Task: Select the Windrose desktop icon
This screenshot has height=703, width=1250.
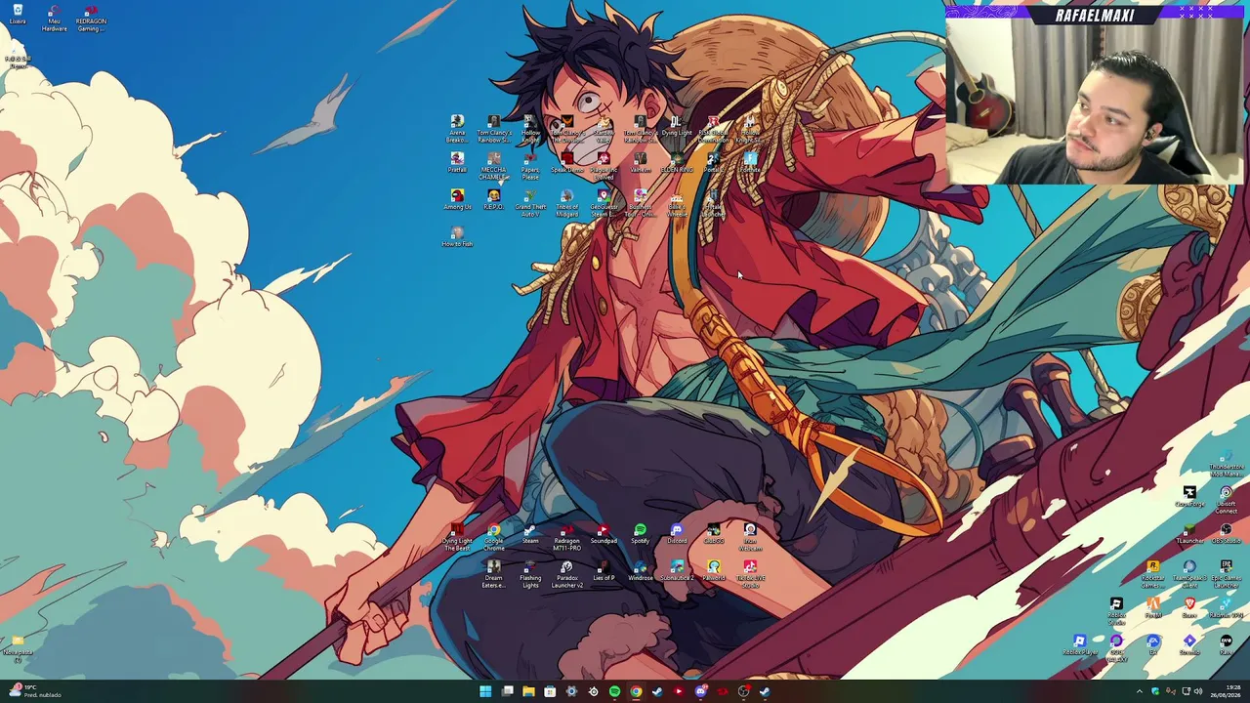Action: [640, 571]
